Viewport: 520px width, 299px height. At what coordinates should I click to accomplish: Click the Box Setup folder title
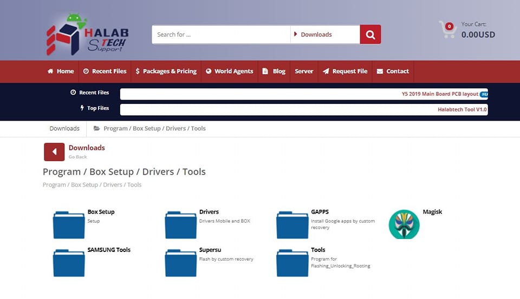[101, 212]
